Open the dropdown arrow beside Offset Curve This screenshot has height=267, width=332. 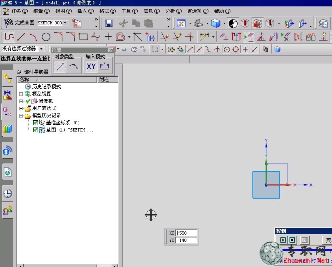129,37
